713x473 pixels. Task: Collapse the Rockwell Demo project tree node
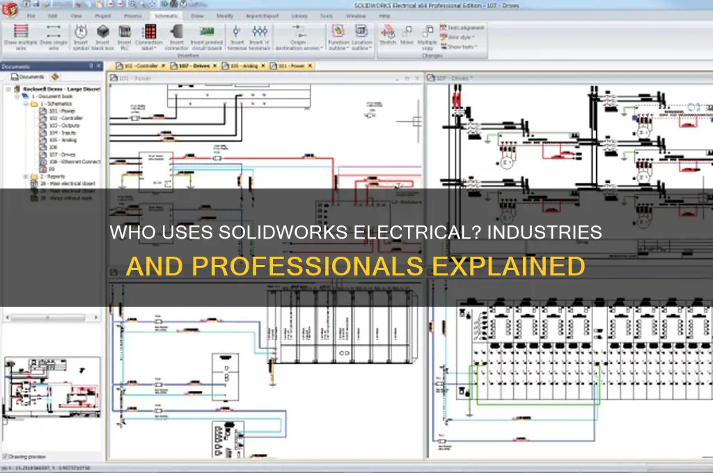click(x=8, y=89)
